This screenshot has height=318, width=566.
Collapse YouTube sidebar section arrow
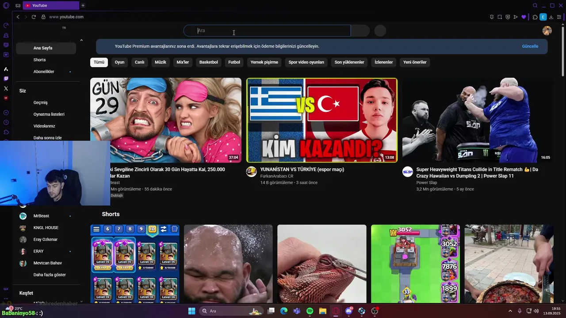[81, 40]
